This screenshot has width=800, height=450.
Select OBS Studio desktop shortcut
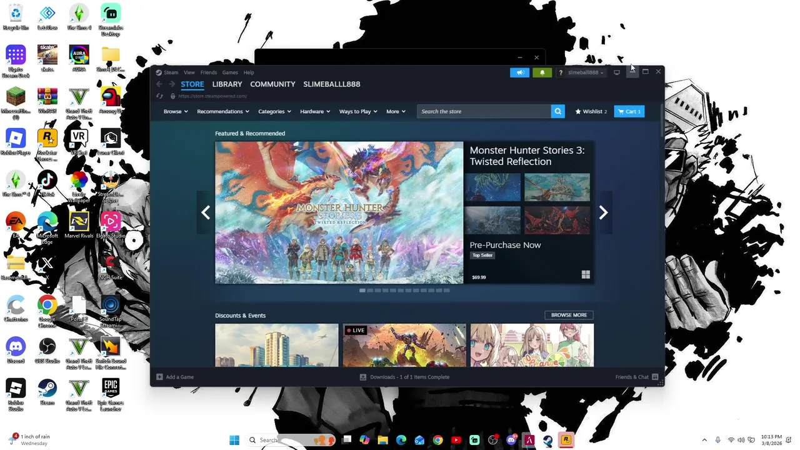pyautogui.click(x=47, y=350)
